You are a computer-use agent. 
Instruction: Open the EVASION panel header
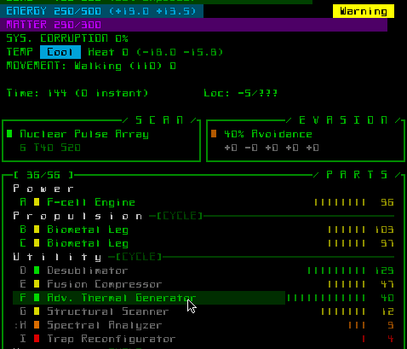click(343, 120)
